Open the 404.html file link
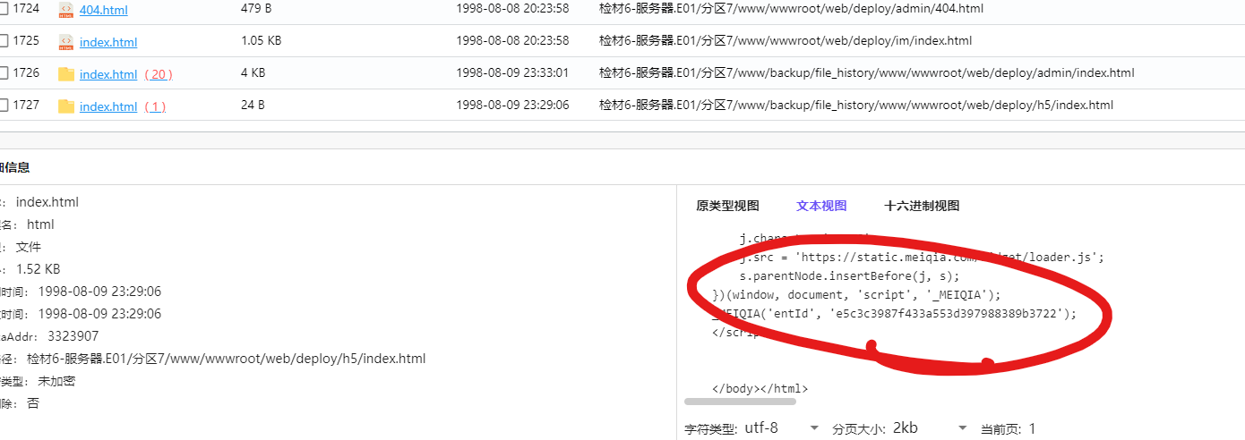The width and height of the screenshot is (1245, 440). coord(103,10)
